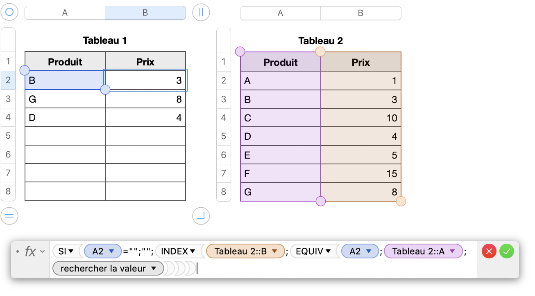Viewport: 535px width, 296px height.
Task: Click the Tableau 2 title
Action: click(320, 41)
